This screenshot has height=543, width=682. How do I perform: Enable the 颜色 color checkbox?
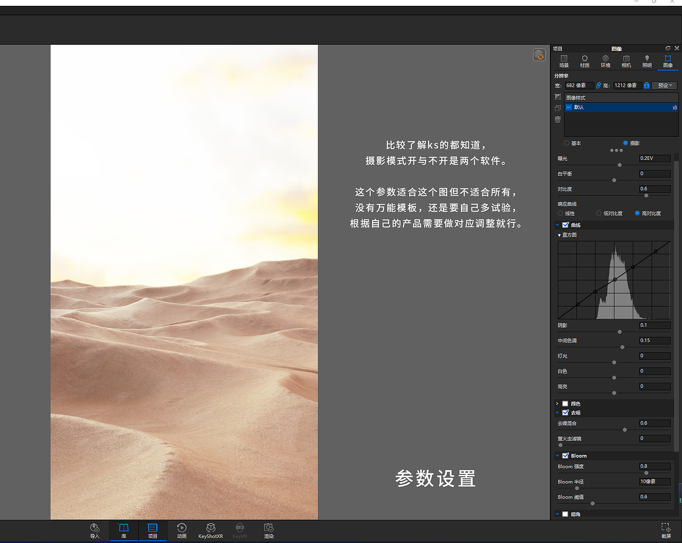coord(565,404)
